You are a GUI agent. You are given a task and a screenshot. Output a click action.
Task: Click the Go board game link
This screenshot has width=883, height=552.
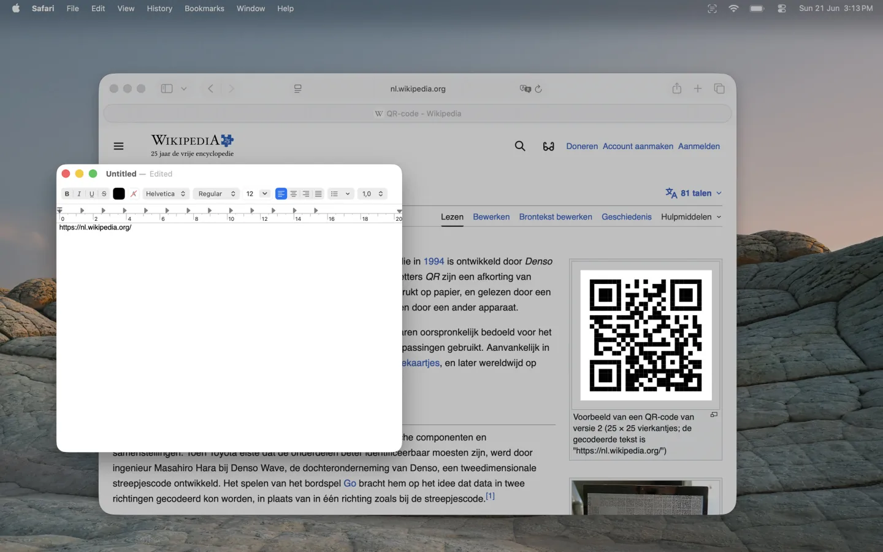[x=350, y=483]
